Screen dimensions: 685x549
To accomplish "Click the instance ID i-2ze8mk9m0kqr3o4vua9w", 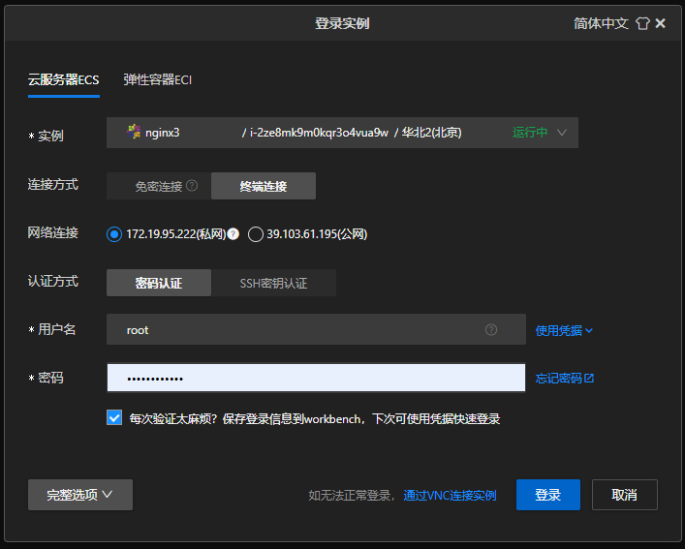I will [319, 133].
